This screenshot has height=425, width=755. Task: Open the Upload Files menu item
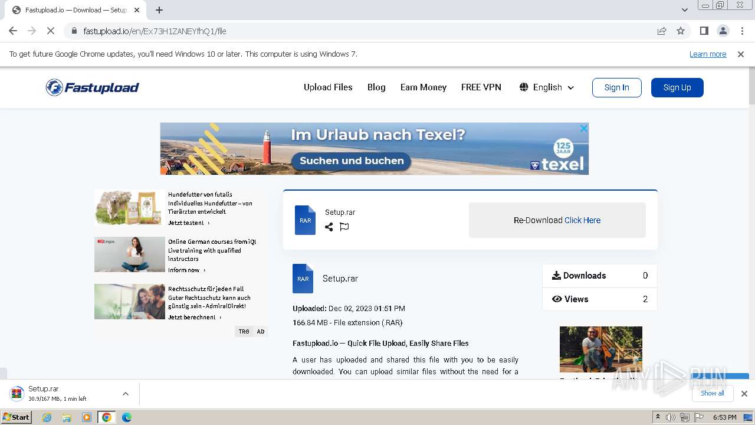coord(328,87)
